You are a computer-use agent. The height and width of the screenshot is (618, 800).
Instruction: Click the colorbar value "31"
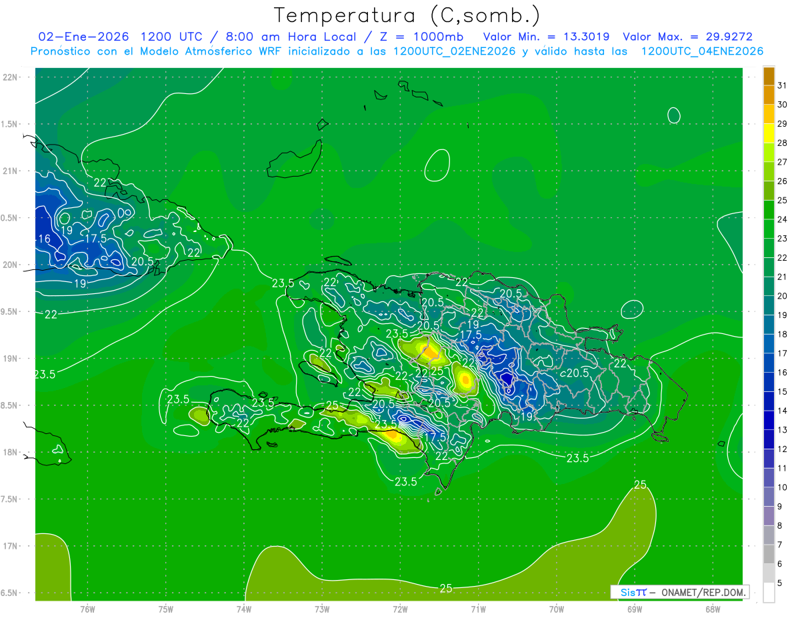pyautogui.click(x=782, y=85)
